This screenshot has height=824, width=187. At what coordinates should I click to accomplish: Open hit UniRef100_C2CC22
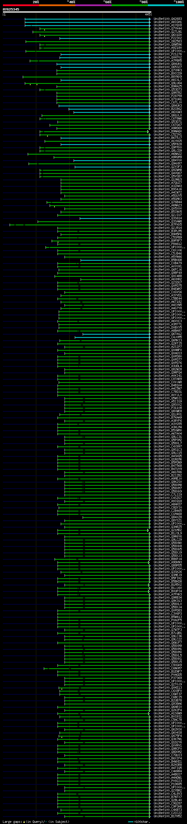(x=167, y=813)
